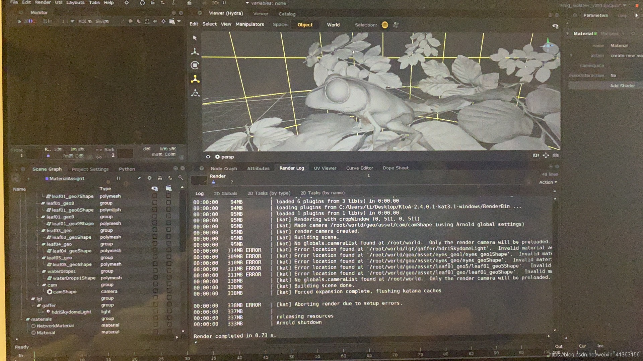643x361 pixels.
Task: Click the Scene Graph gear settings icon
Action: [x=150, y=178]
